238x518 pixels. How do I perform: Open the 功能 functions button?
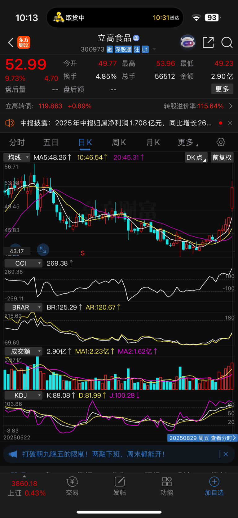pos(167,487)
